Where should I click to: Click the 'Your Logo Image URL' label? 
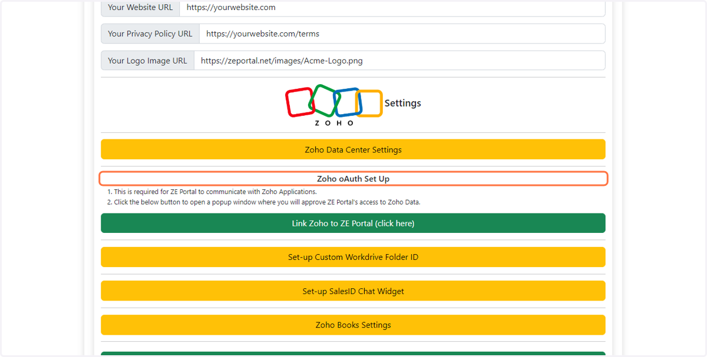tap(147, 61)
